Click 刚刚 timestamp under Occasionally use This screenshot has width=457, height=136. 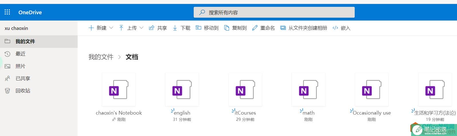click(x=372, y=119)
